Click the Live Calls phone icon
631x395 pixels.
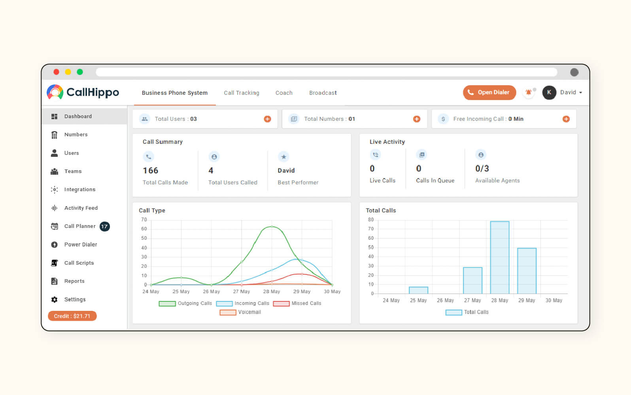(376, 155)
